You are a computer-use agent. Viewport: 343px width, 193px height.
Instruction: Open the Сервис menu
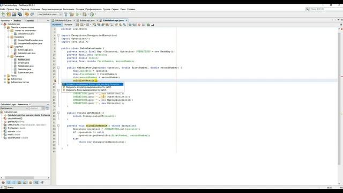coord(115,10)
